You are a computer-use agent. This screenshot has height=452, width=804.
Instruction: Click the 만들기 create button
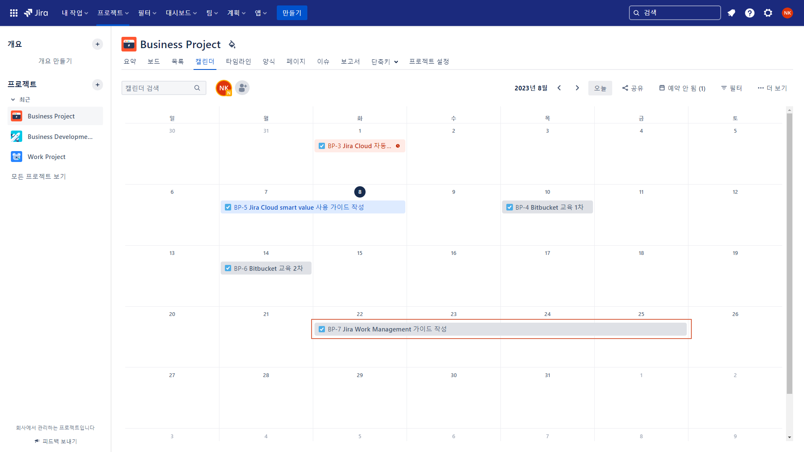[x=292, y=13]
